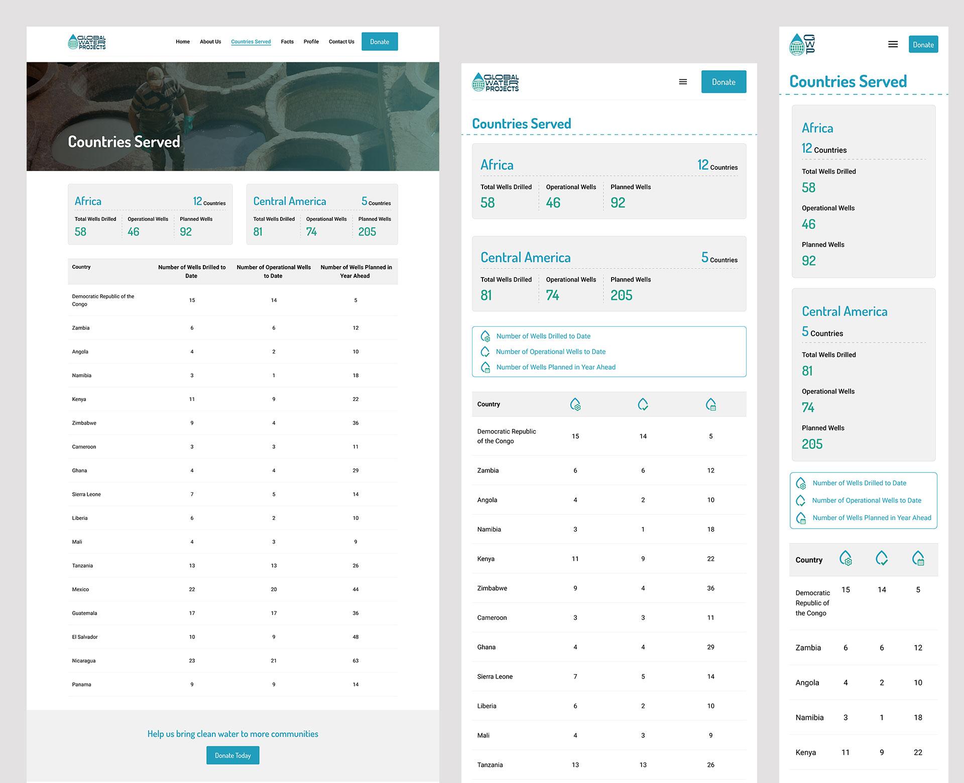Click the teal Donate button on mobile header
The height and width of the screenshot is (783, 964).
pyautogui.click(x=923, y=44)
